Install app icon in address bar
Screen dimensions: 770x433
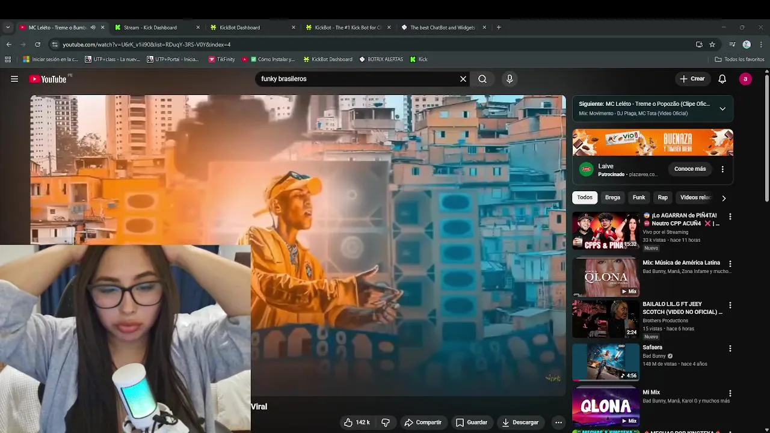tap(699, 45)
